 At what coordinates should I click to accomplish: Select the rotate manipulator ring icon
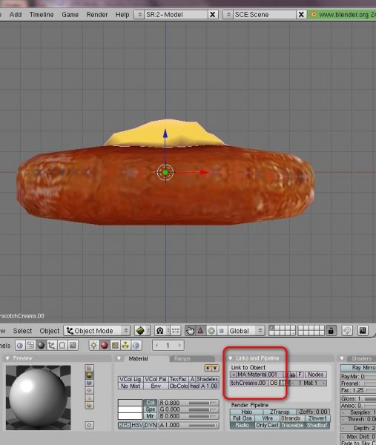[211, 331]
